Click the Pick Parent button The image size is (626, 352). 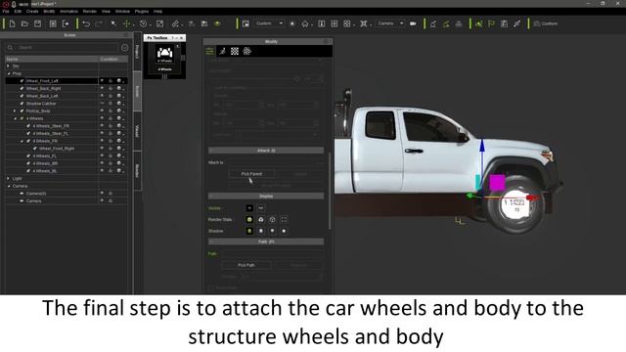tap(251, 174)
